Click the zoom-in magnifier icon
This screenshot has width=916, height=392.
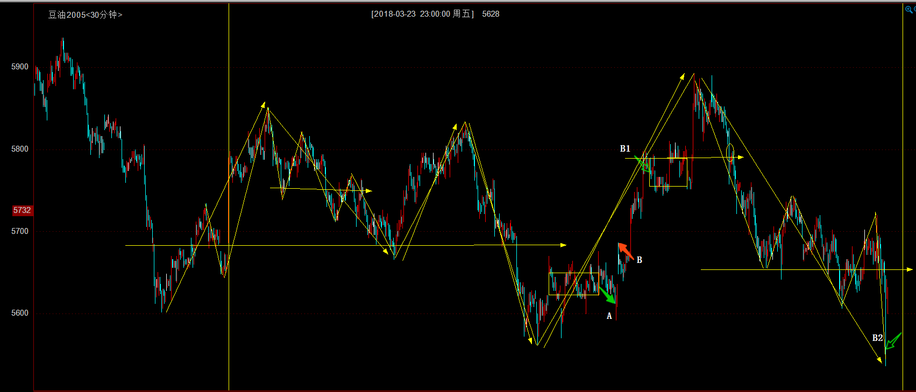click(909, 10)
